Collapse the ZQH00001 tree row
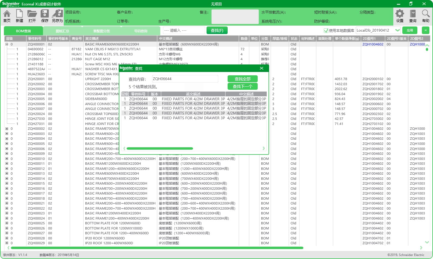The image size is (433, 259). [7, 44]
